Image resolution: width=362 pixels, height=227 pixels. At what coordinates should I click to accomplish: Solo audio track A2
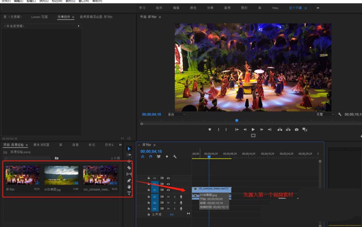click(174, 203)
